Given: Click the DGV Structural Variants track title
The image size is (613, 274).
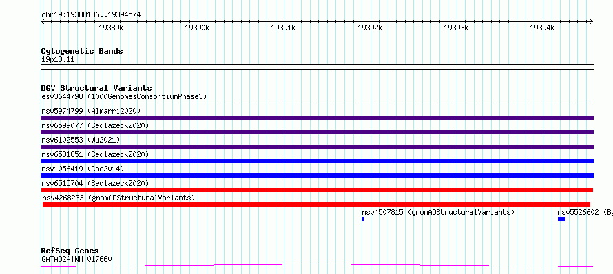Looking at the screenshot, I should coord(96,88).
